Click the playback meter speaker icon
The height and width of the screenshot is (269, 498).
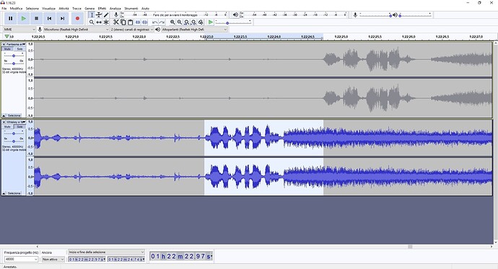tap(235, 14)
